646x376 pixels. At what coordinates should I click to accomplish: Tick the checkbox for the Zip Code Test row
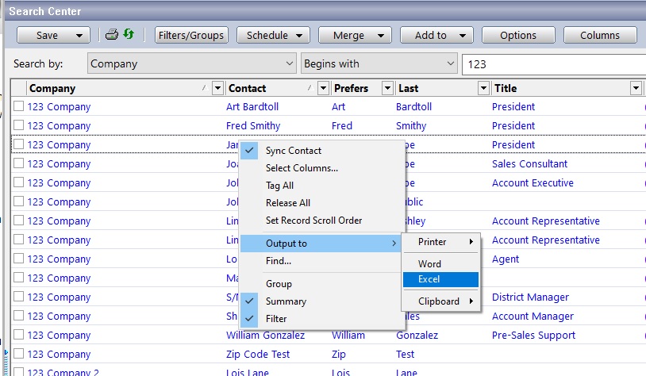click(18, 354)
